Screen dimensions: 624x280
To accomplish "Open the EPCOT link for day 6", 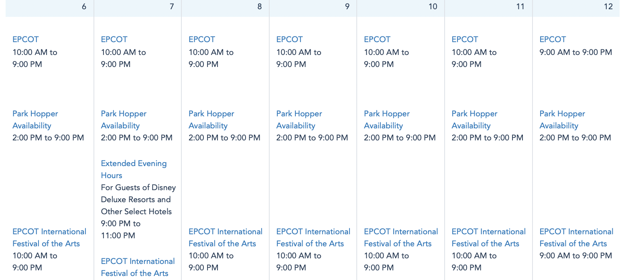I will coord(26,39).
